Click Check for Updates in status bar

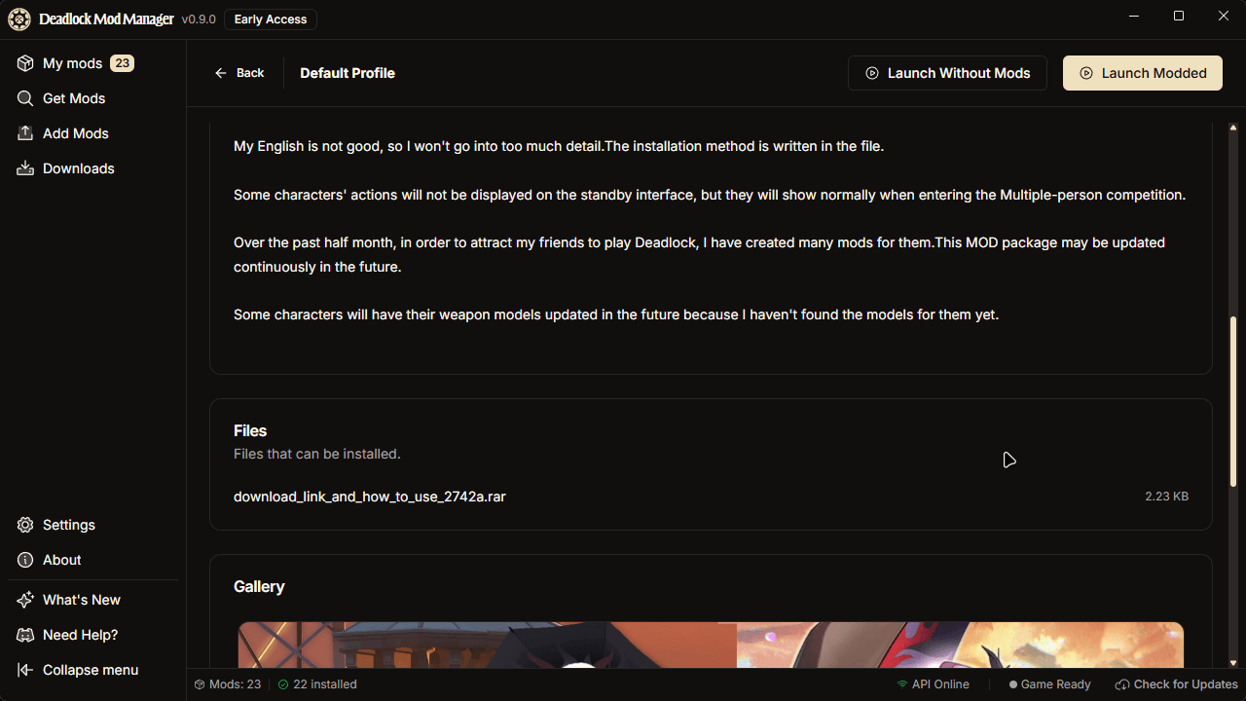pos(1176,684)
